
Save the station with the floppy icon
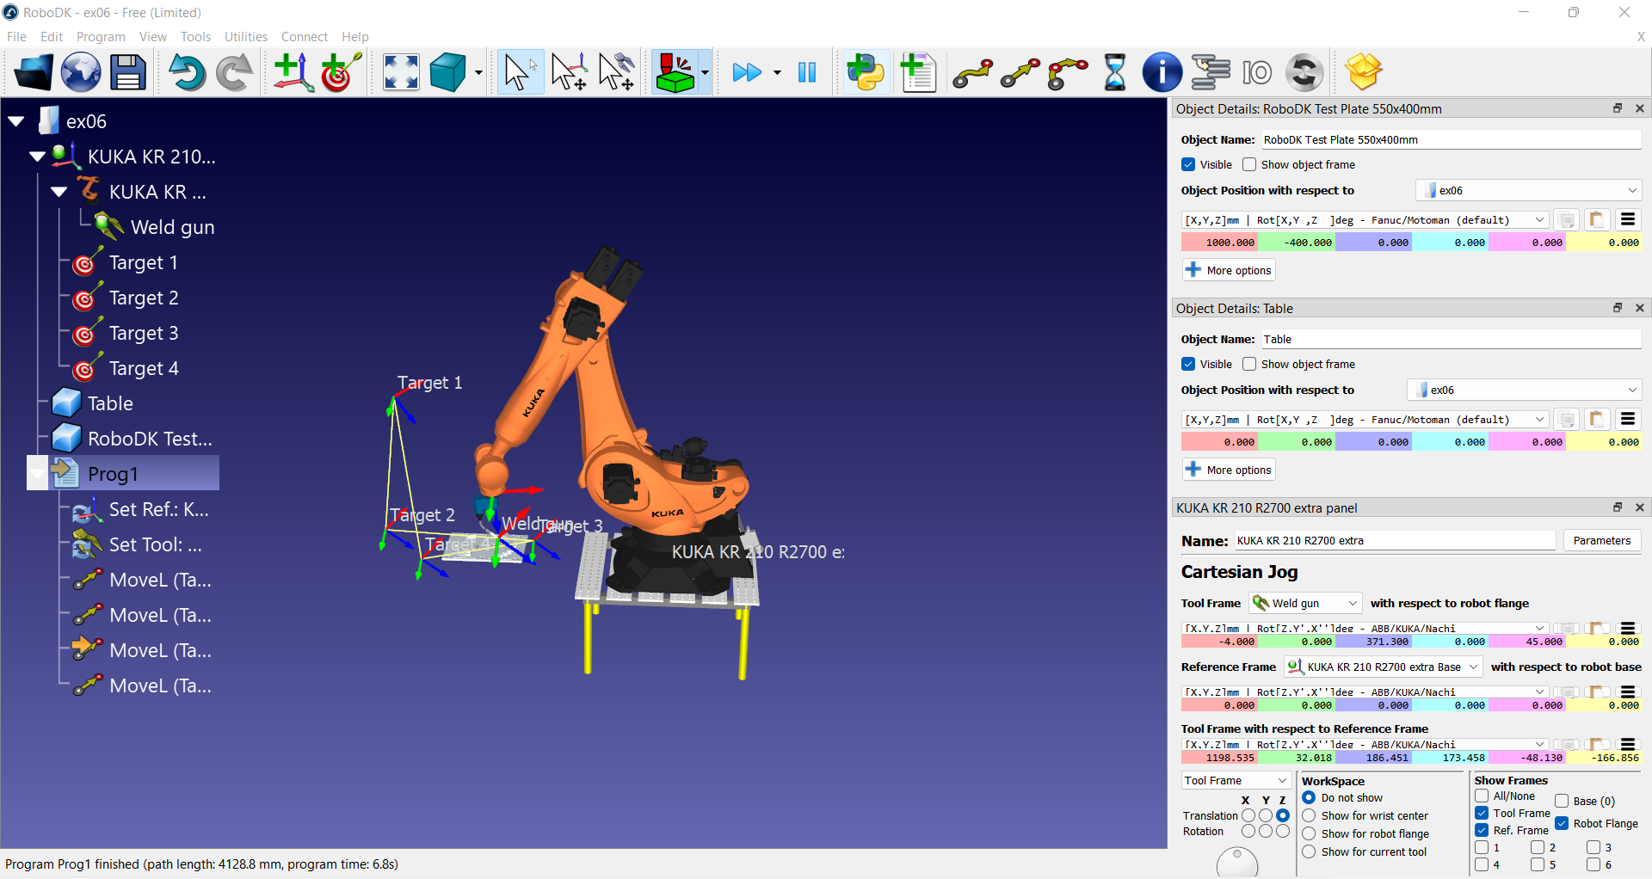(x=128, y=72)
